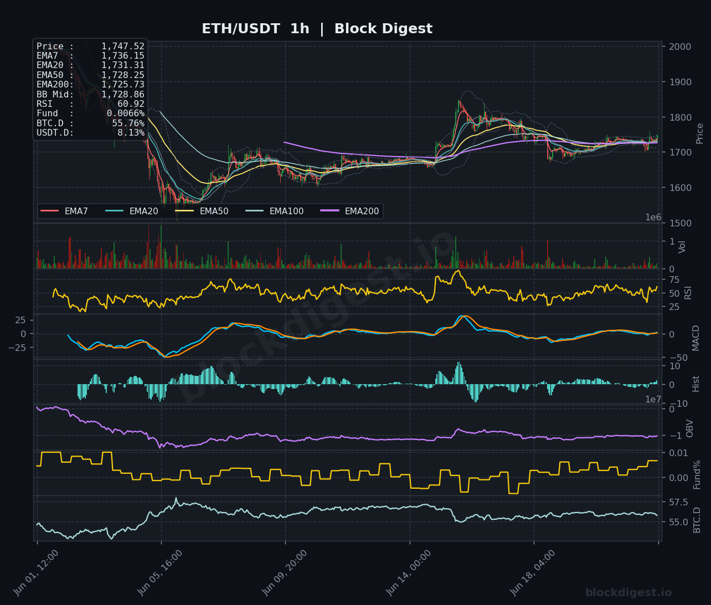711x605 pixels.
Task: Click the chart title ETH/USDT 1h Block Digest
Action: click(317, 29)
